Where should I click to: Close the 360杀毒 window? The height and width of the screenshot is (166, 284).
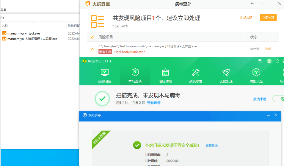[276, 115]
